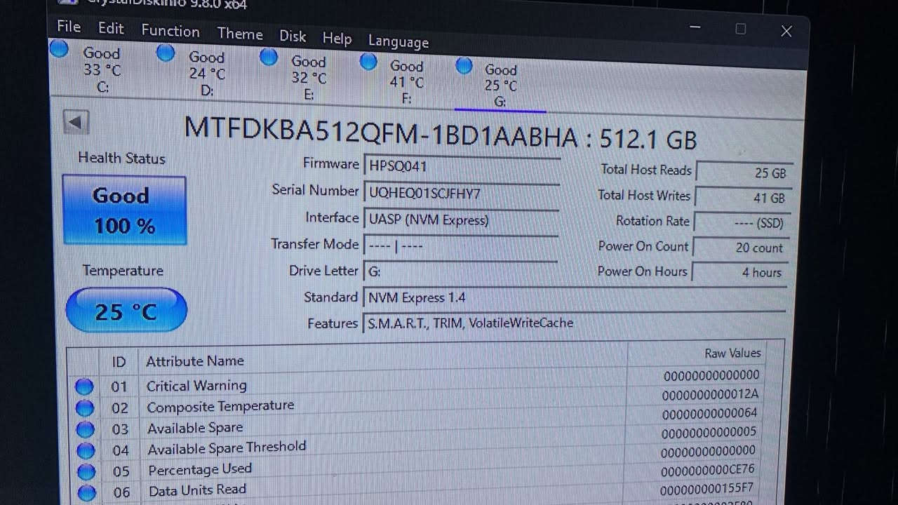The image size is (898, 505).
Task: Open the Function menu
Action: [170, 31]
